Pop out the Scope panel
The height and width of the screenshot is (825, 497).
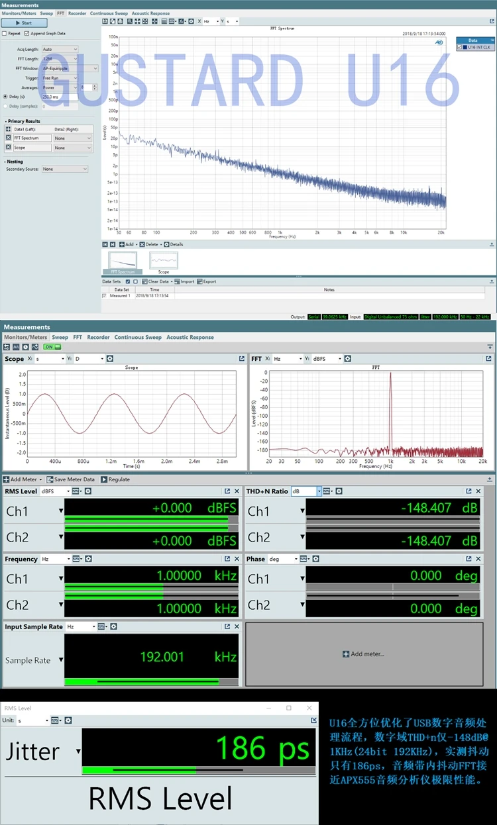point(242,359)
